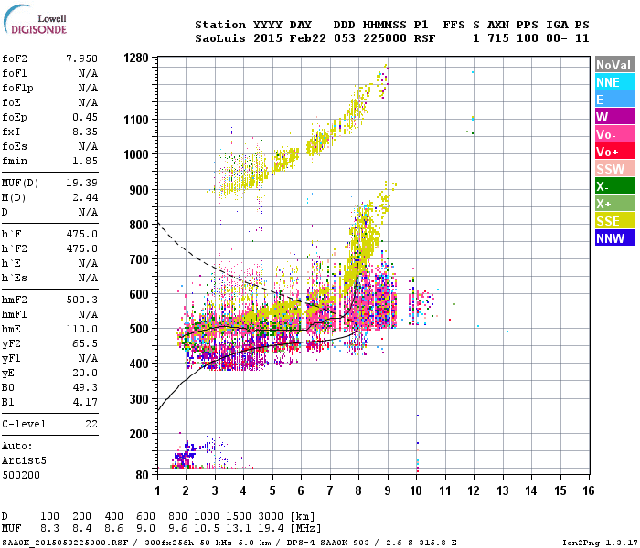
Task: Select the X+ light green swatch
Action: tap(614, 204)
